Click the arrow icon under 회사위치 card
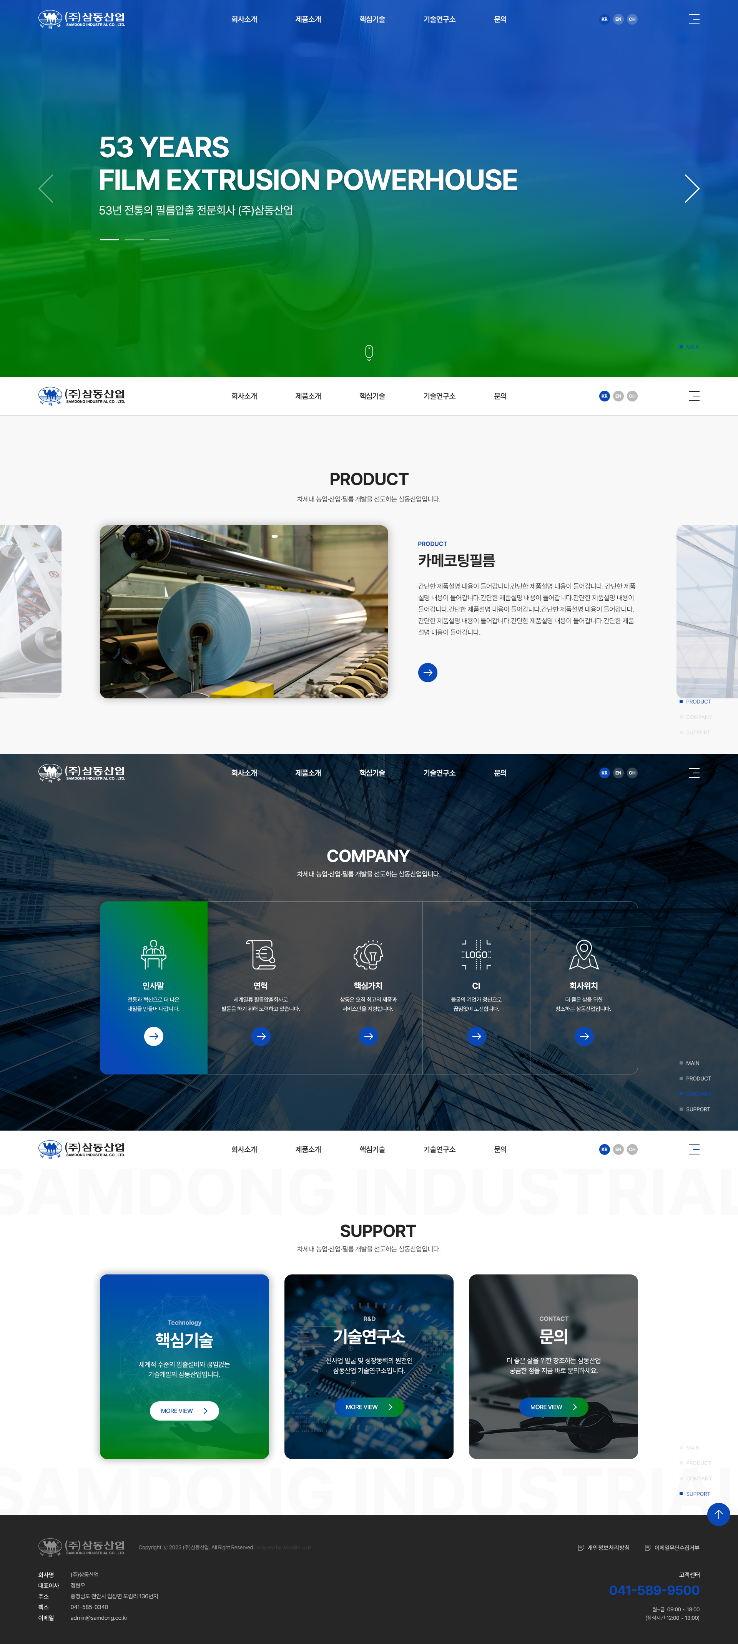The height and width of the screenshot is (1644, 738). point(583,1036)
